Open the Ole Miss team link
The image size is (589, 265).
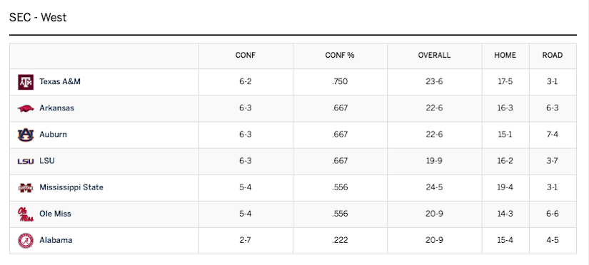(x=55, y=214)
